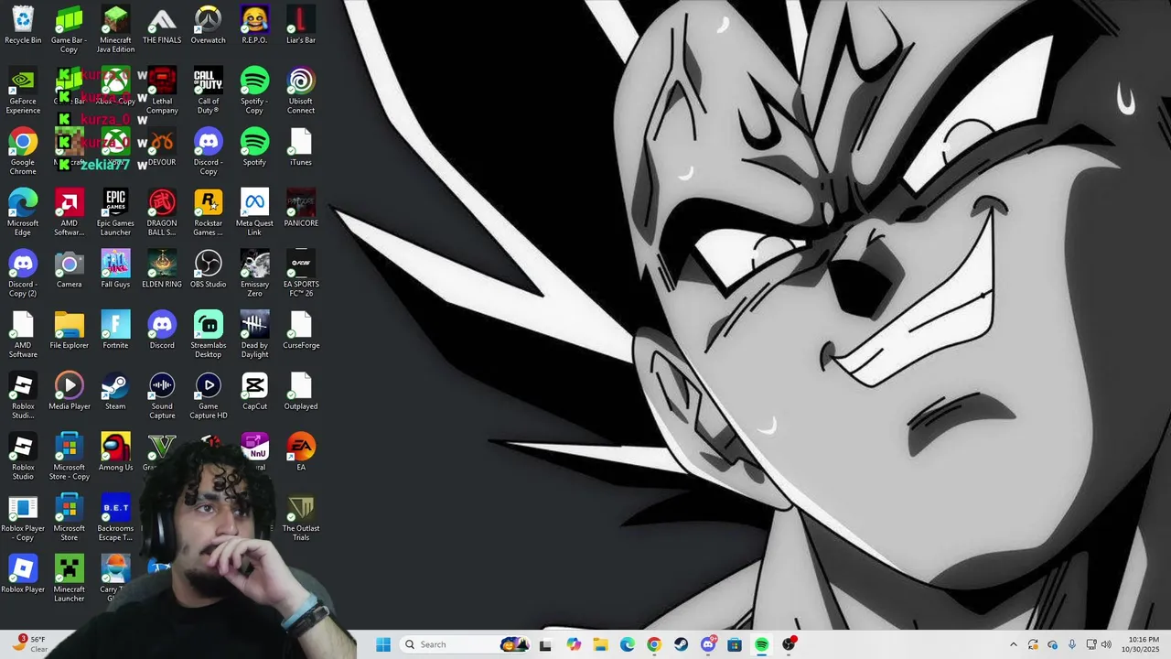
Task: Open the Recycle Bin desktop icon
Action: pyautogui.click(x=23, y=25)
